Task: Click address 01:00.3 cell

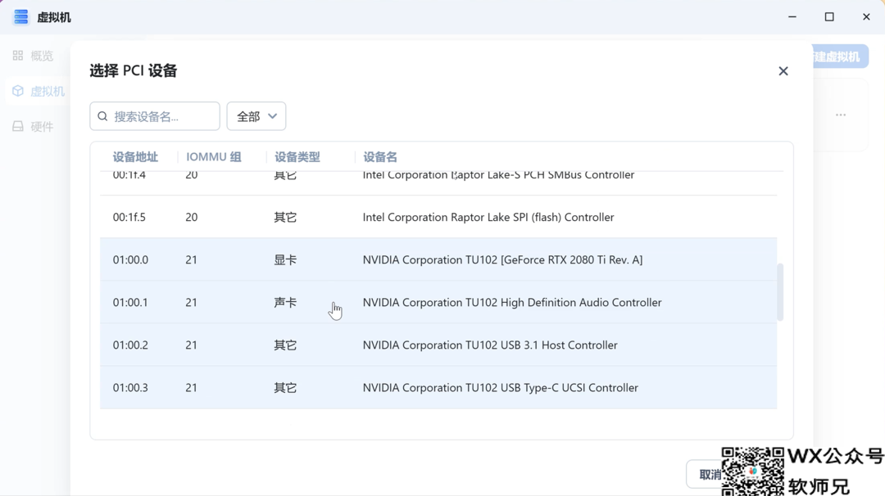Action: coord(130,388)
